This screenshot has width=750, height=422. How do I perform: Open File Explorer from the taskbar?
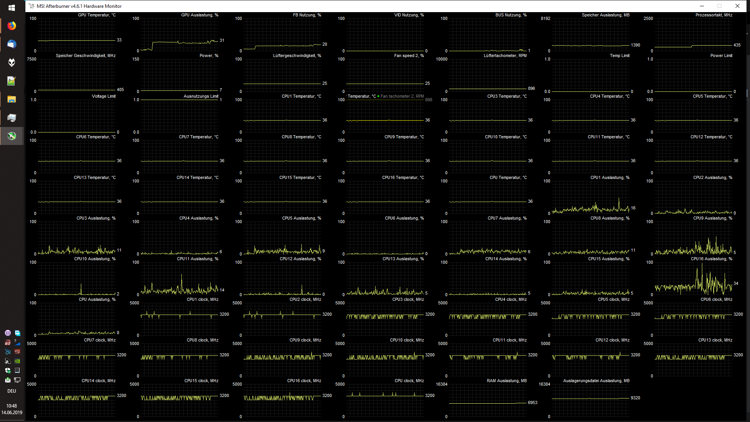click(x=12, y=99)
